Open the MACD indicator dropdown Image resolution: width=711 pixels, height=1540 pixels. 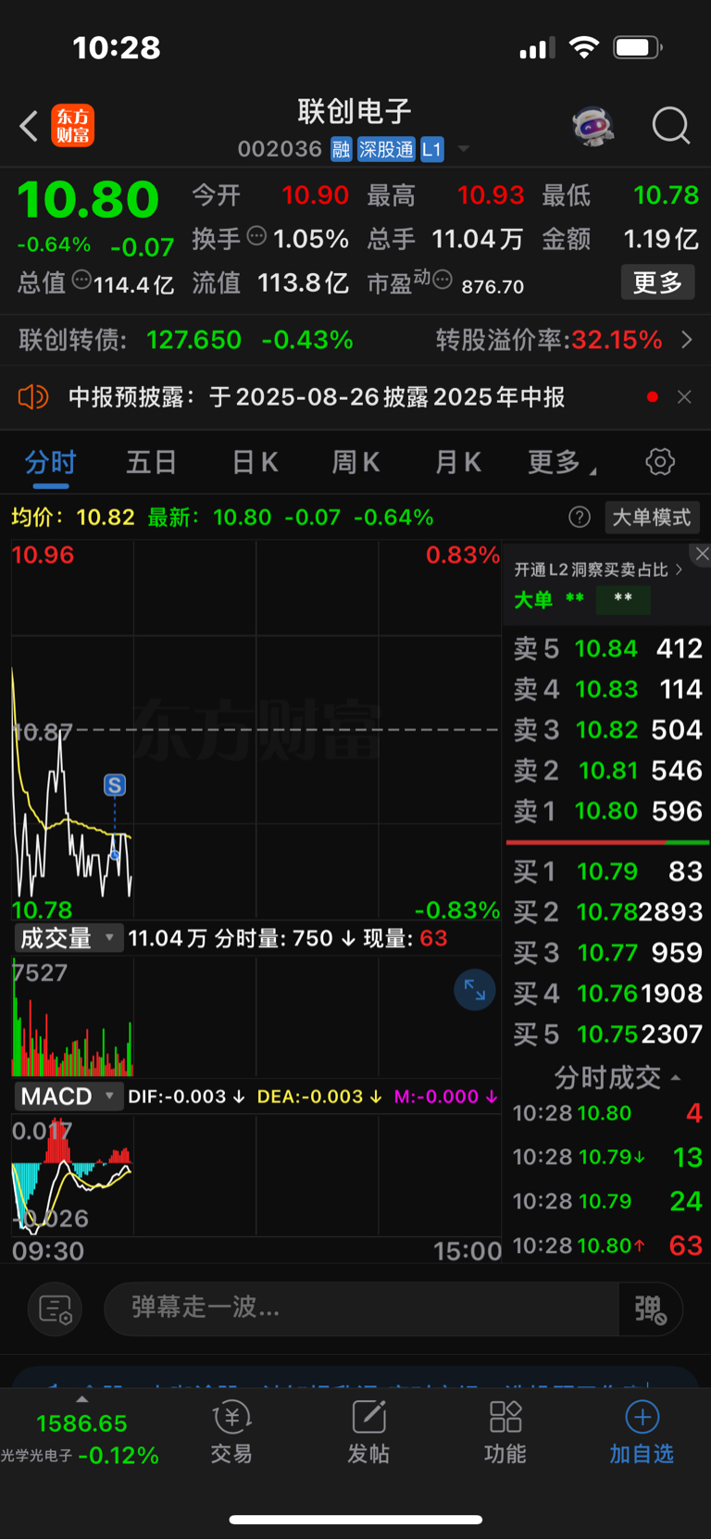68,1096
